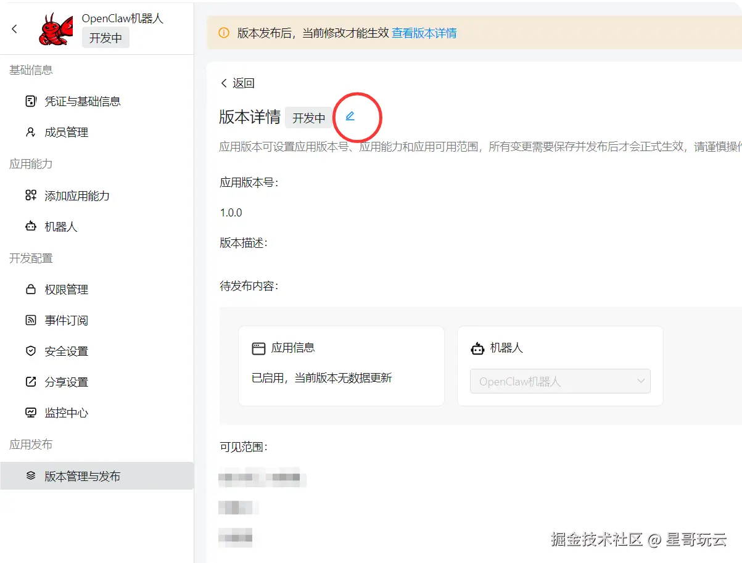Click the dropdown chevron in the 机器人 card
The width and height of the screenshot is (742, 563).
coord(641,381)
